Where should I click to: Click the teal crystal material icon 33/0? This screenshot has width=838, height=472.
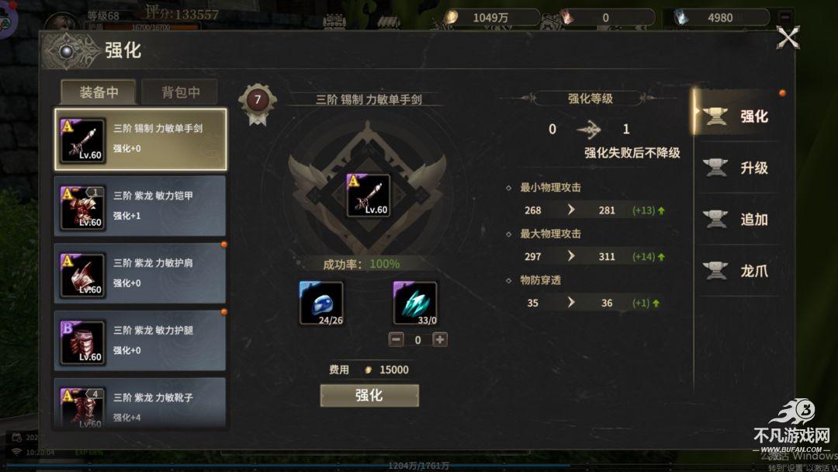(x=414, y=303)
